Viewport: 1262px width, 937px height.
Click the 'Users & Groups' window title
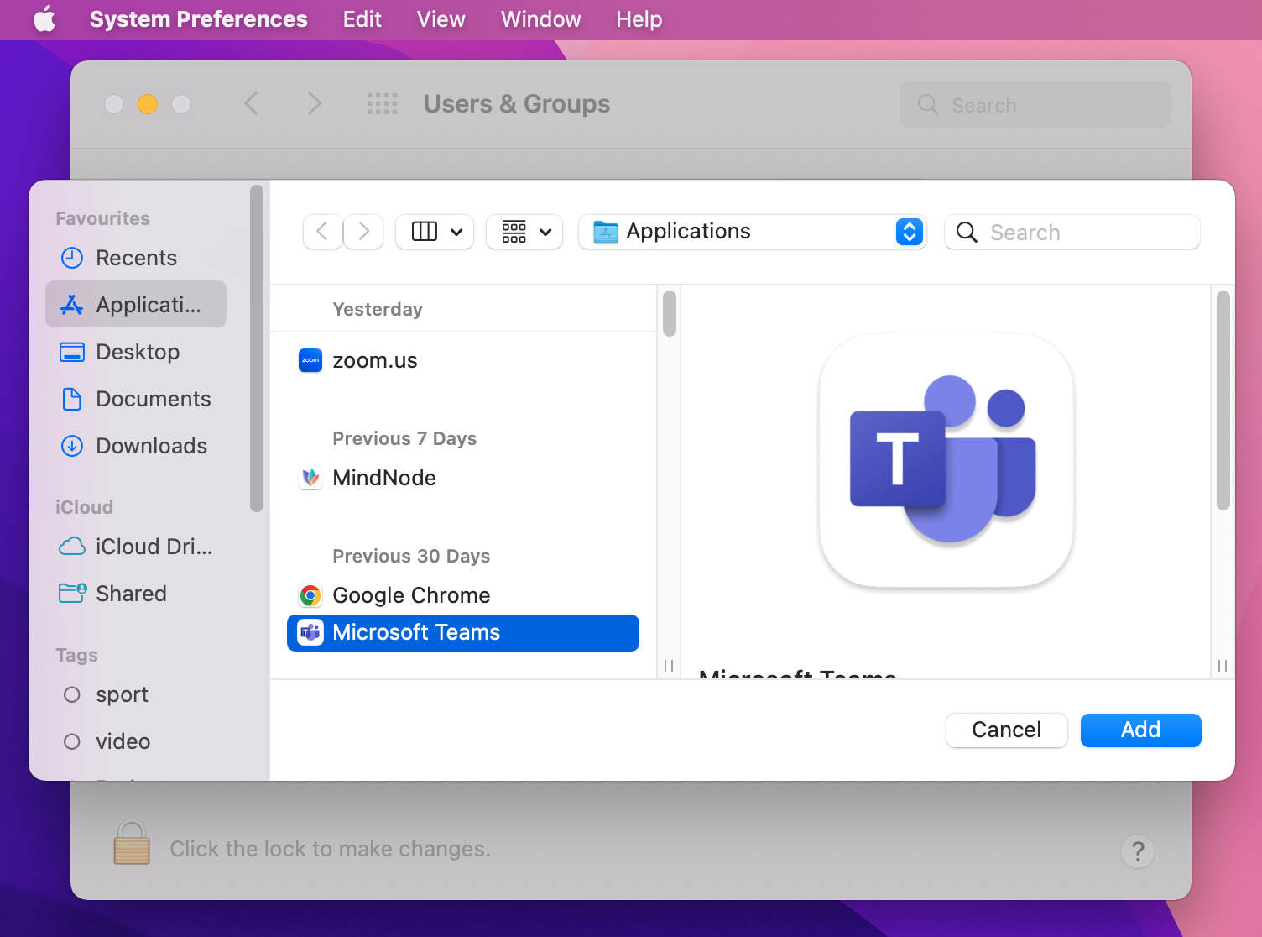click(x=517, y=103)
